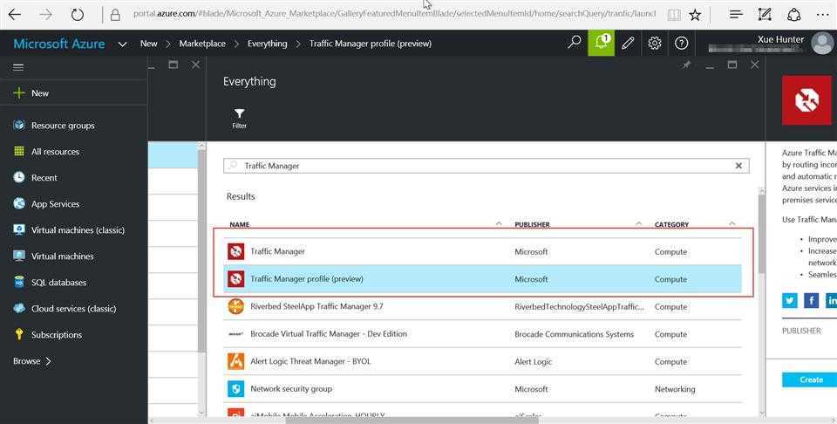This screenshot has height=424, width=837.
Task: Click Marketplace breadcrumb item
Action: (x=202, y=44)
